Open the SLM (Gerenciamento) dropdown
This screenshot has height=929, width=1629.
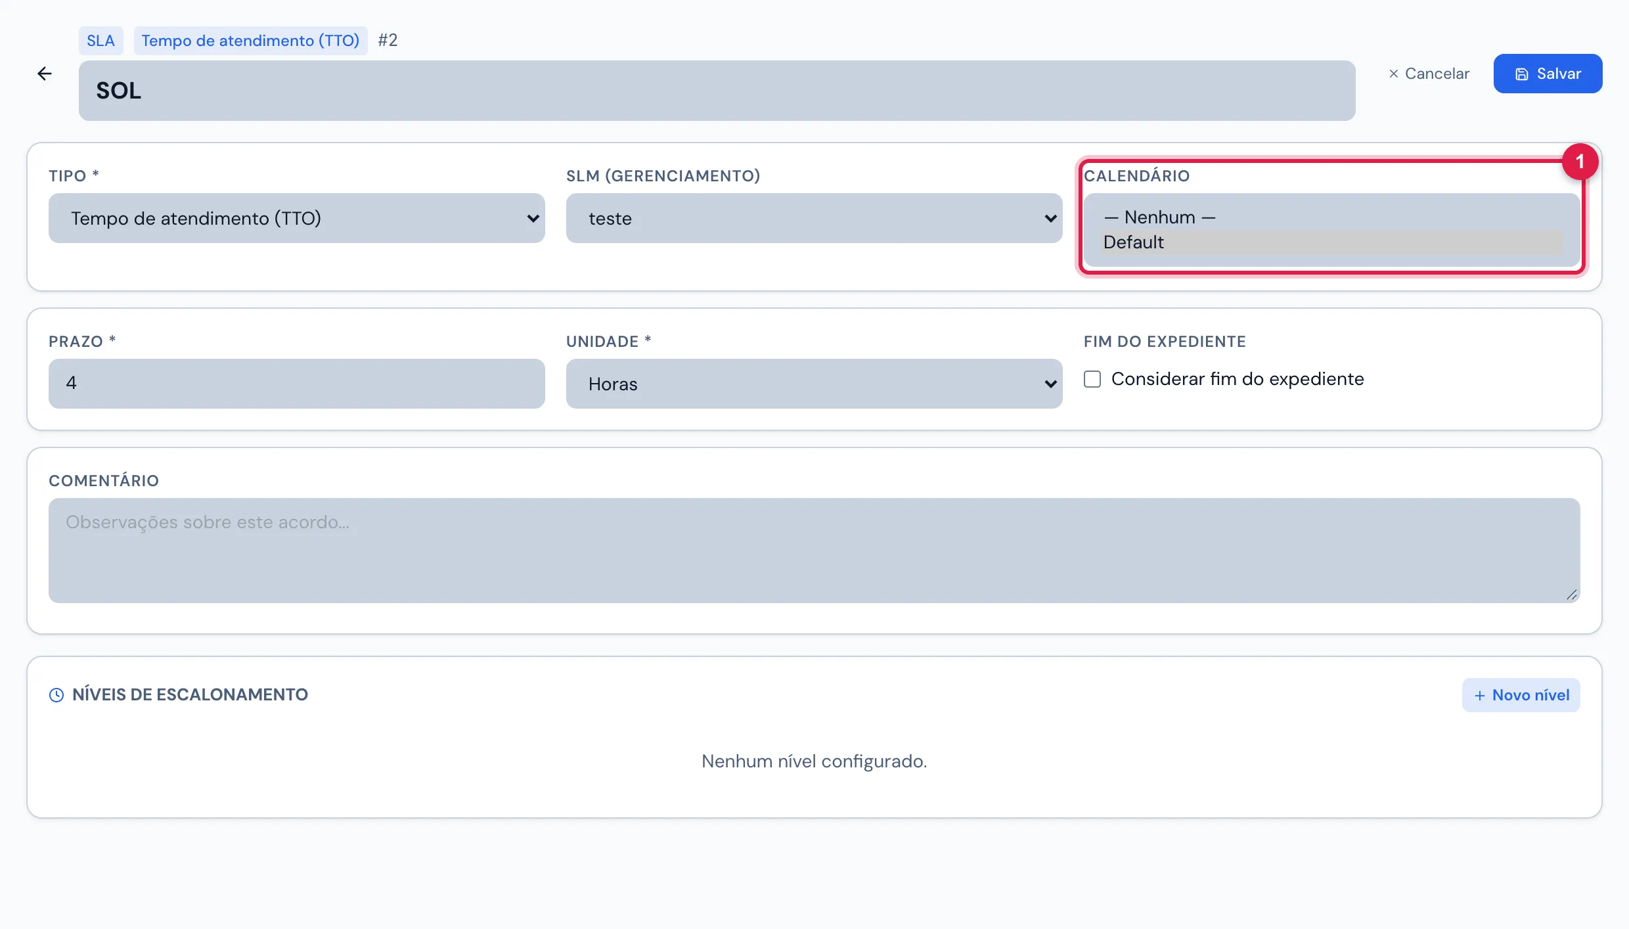tap(814, 218)
